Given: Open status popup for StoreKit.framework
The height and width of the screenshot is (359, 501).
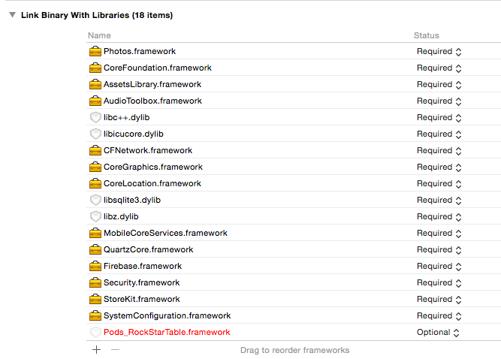Looking at the screenshot, I should tap(439, 299).
